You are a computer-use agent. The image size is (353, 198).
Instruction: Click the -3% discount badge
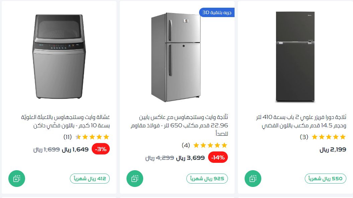point(101,149)
